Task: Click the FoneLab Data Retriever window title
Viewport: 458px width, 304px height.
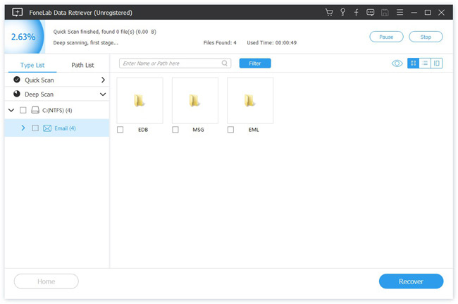Action: (x=80, y=13)
